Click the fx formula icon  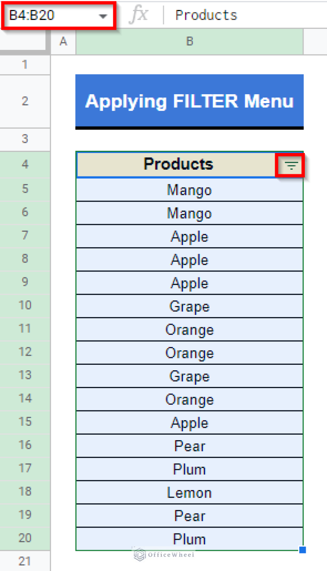tap(141, 14)
